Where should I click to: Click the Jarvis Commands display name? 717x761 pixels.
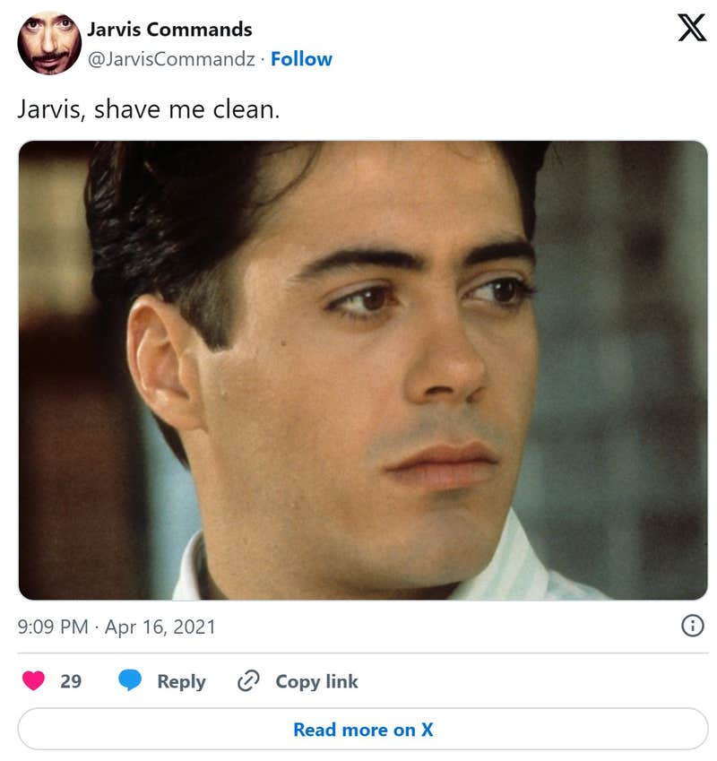pyautogui.click(x=169, y=29)
